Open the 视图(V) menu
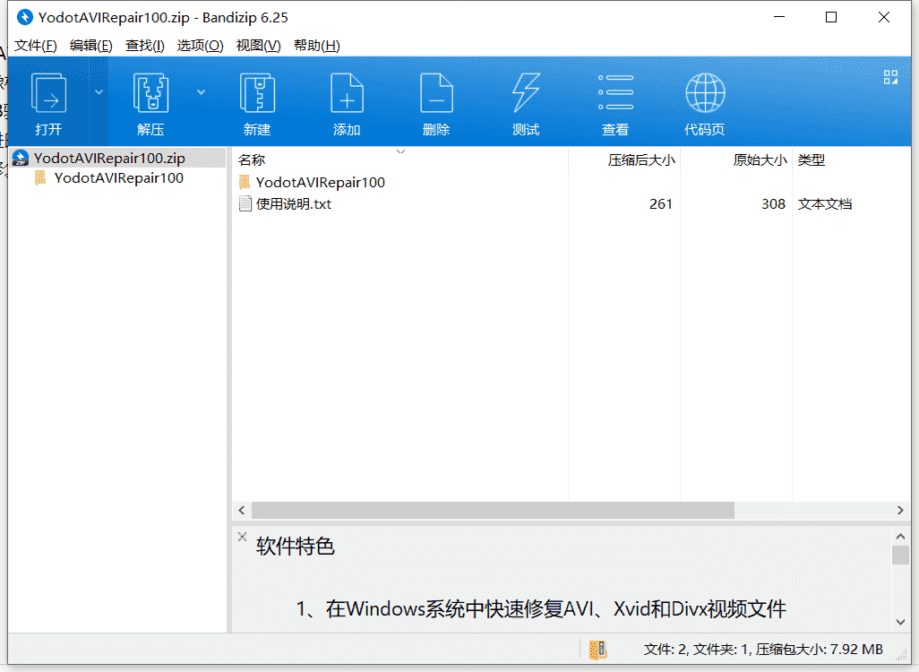This screenshot has width=919, height=672. pyautogui.click(x=258, y=46)
